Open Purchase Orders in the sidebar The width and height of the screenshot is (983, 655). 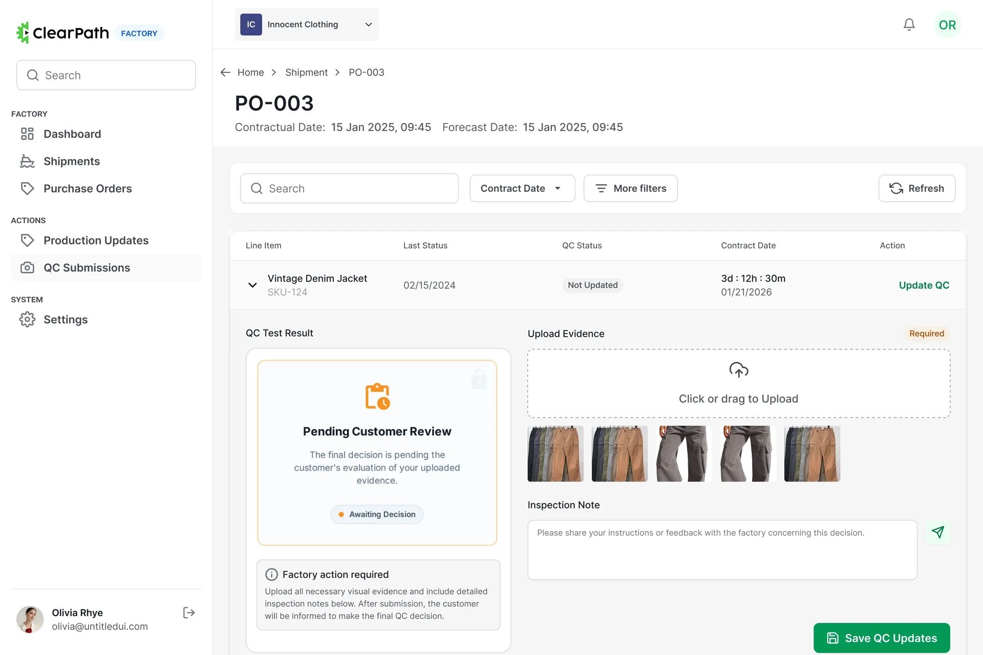pos(106,188)
